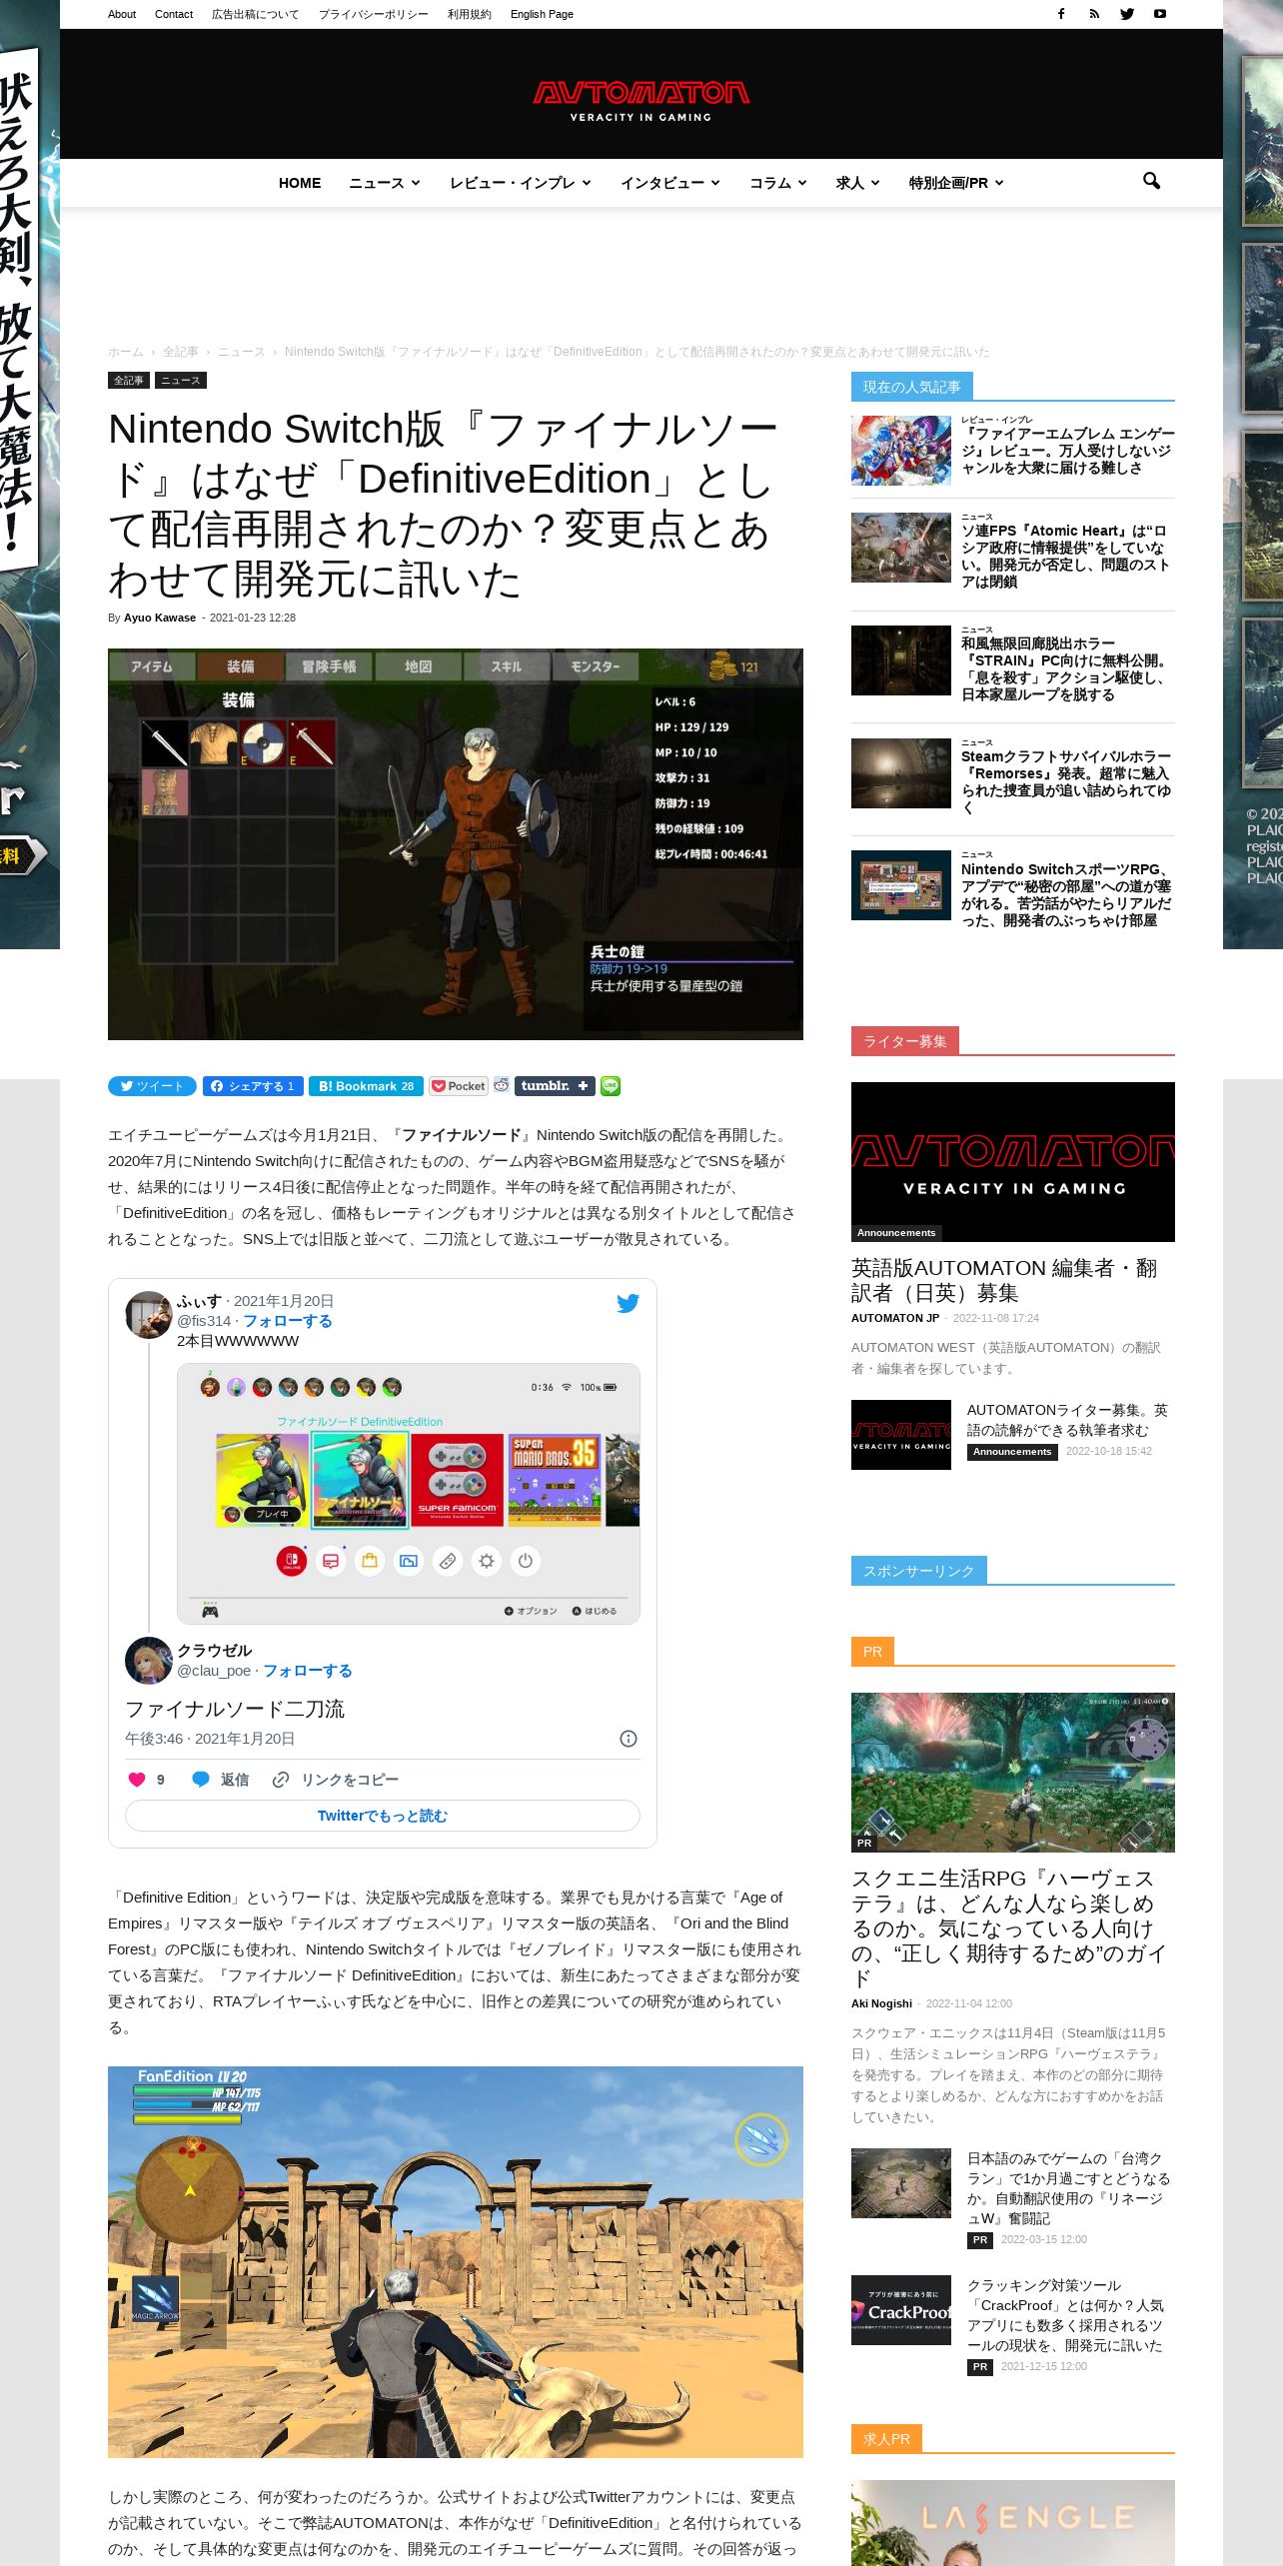Open Aki Nogishi author link

click(x=881, y=2003)
